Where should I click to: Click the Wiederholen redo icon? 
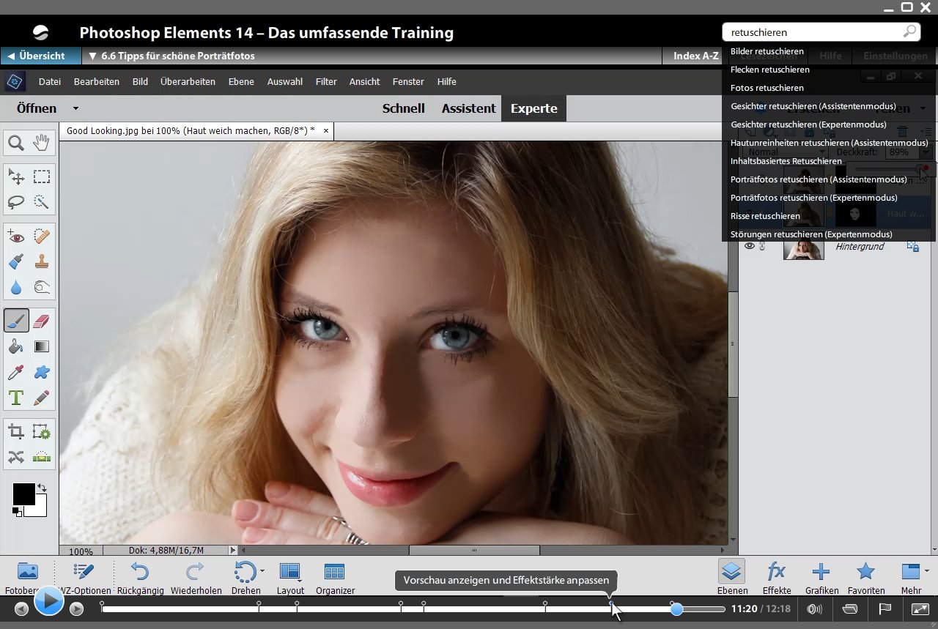coord(196,572)
